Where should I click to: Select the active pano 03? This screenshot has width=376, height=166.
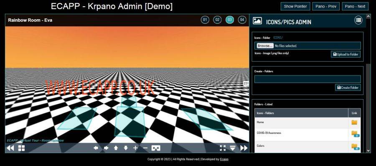(230, 20)
